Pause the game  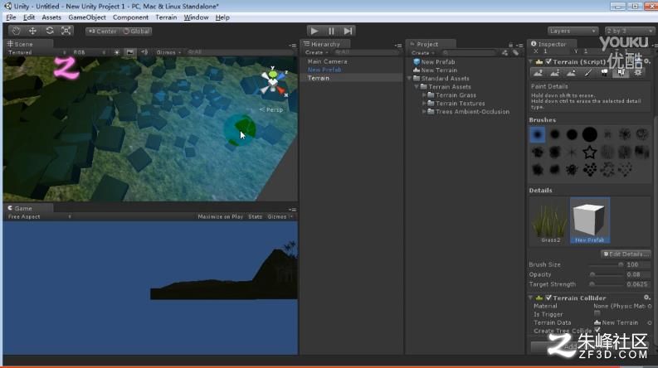point(331,31)
